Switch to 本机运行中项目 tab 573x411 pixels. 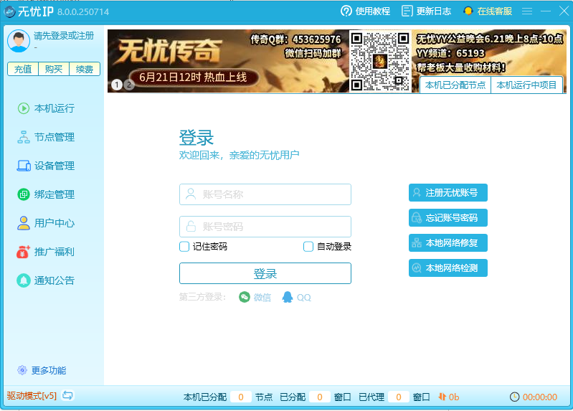click(x=526, y=85)
